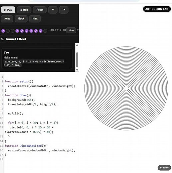
Task: Hide the instructions panel
Action: (71, 30)
